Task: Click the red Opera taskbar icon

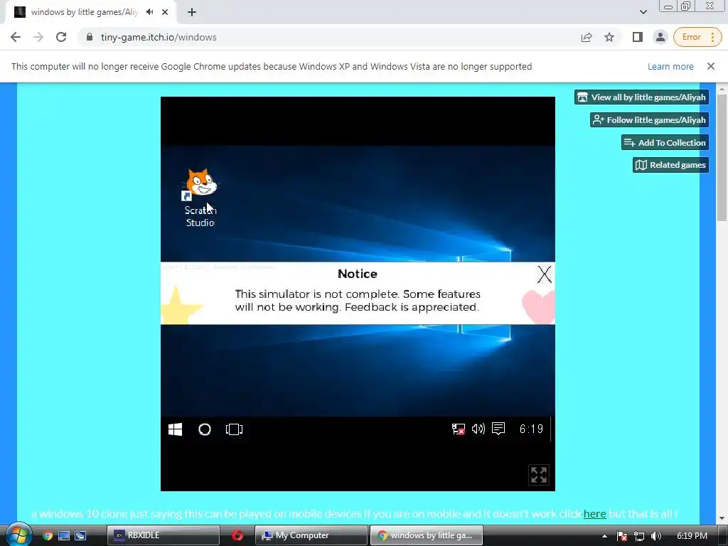Action: pos(237,535)
